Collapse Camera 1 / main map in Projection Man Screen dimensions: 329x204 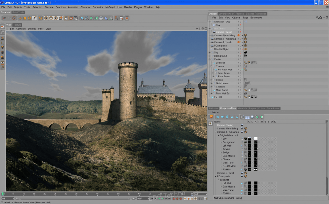coord(216,132)
